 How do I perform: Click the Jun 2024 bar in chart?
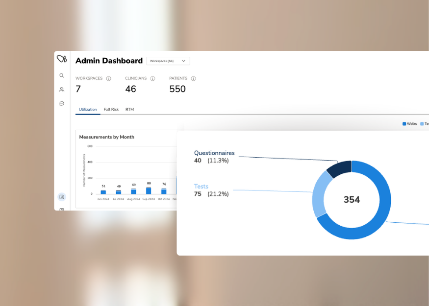103,192
